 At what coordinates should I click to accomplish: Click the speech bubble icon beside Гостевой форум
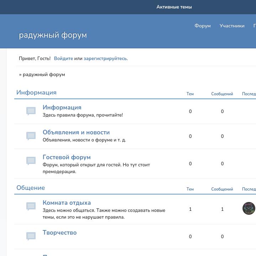(31, 161)
